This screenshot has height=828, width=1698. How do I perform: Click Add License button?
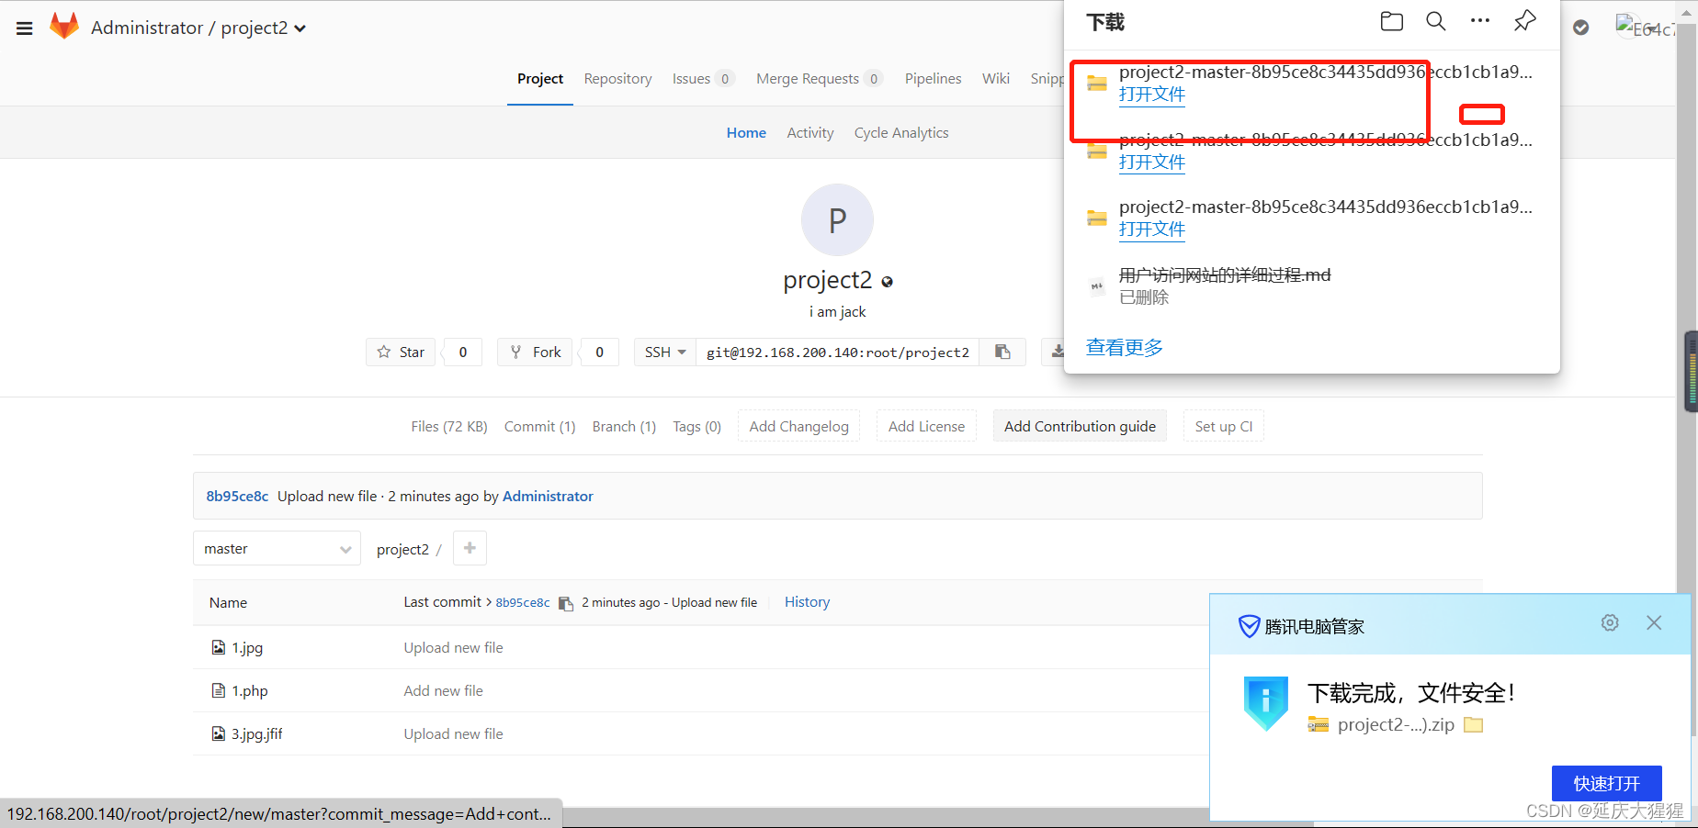pos(926,426)
